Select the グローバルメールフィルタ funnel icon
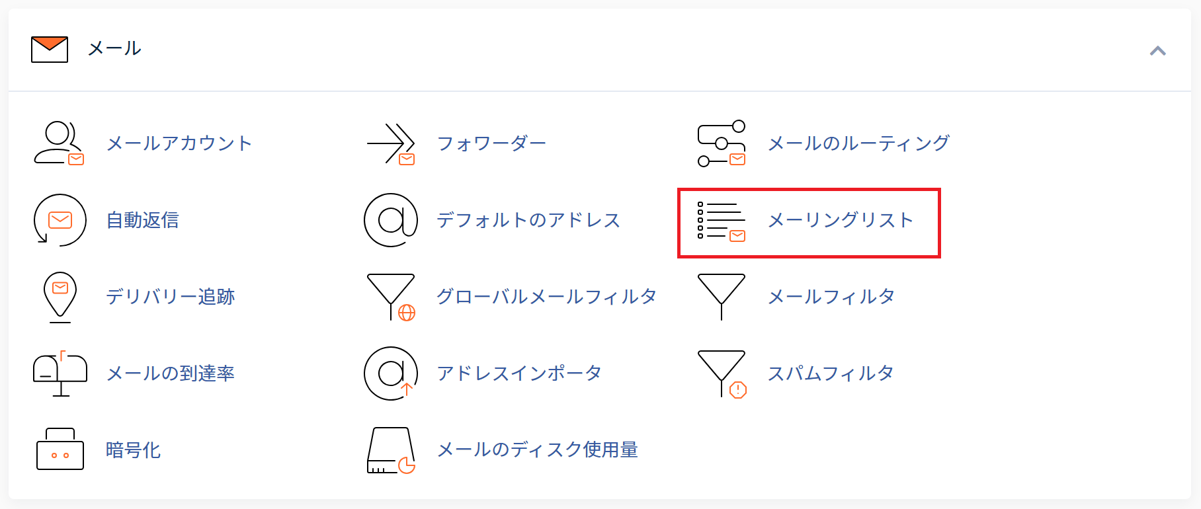Viewport: 1201px width, 509px height. point(391,297)
